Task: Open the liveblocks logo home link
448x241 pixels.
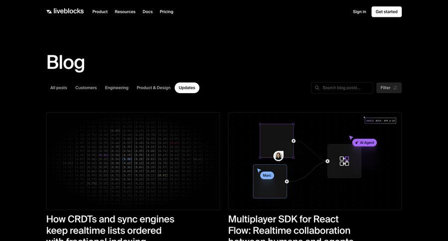Action: (x=65, y=11)
